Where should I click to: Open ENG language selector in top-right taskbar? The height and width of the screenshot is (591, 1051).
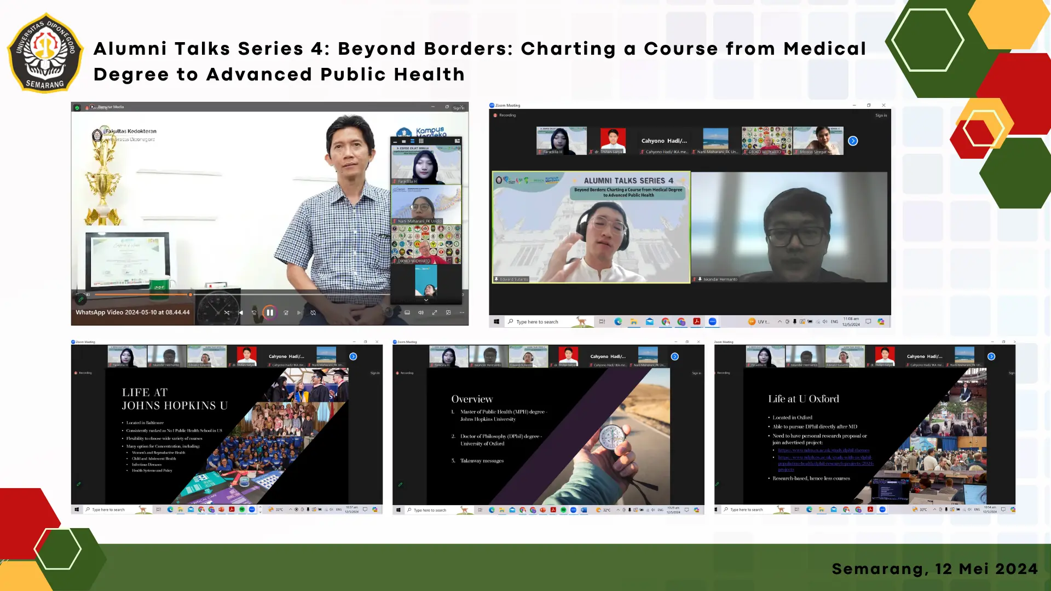[x=834, y=322]
